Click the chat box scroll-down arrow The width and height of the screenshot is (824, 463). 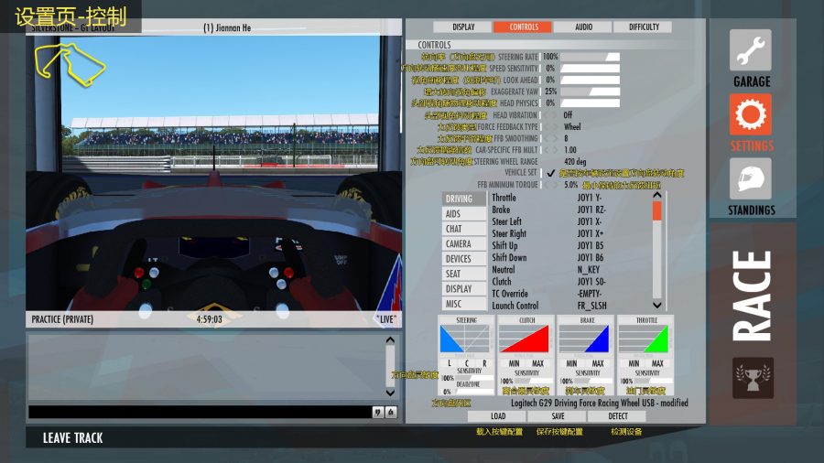pos(390,393)
